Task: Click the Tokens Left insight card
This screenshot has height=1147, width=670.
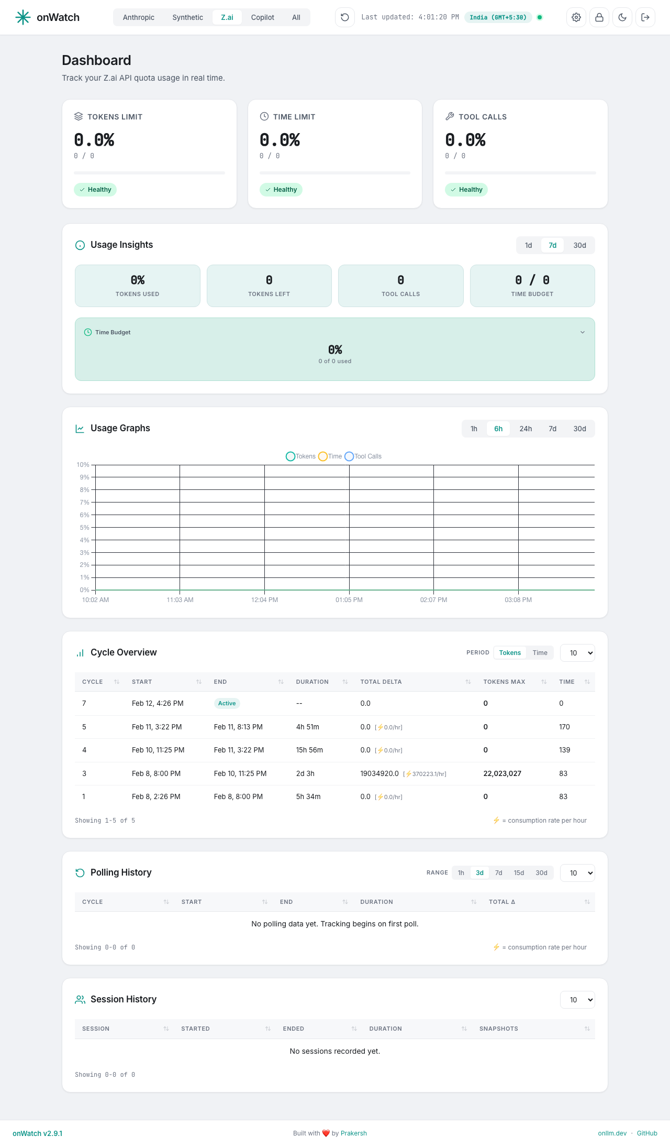Action: click(269, 286)
